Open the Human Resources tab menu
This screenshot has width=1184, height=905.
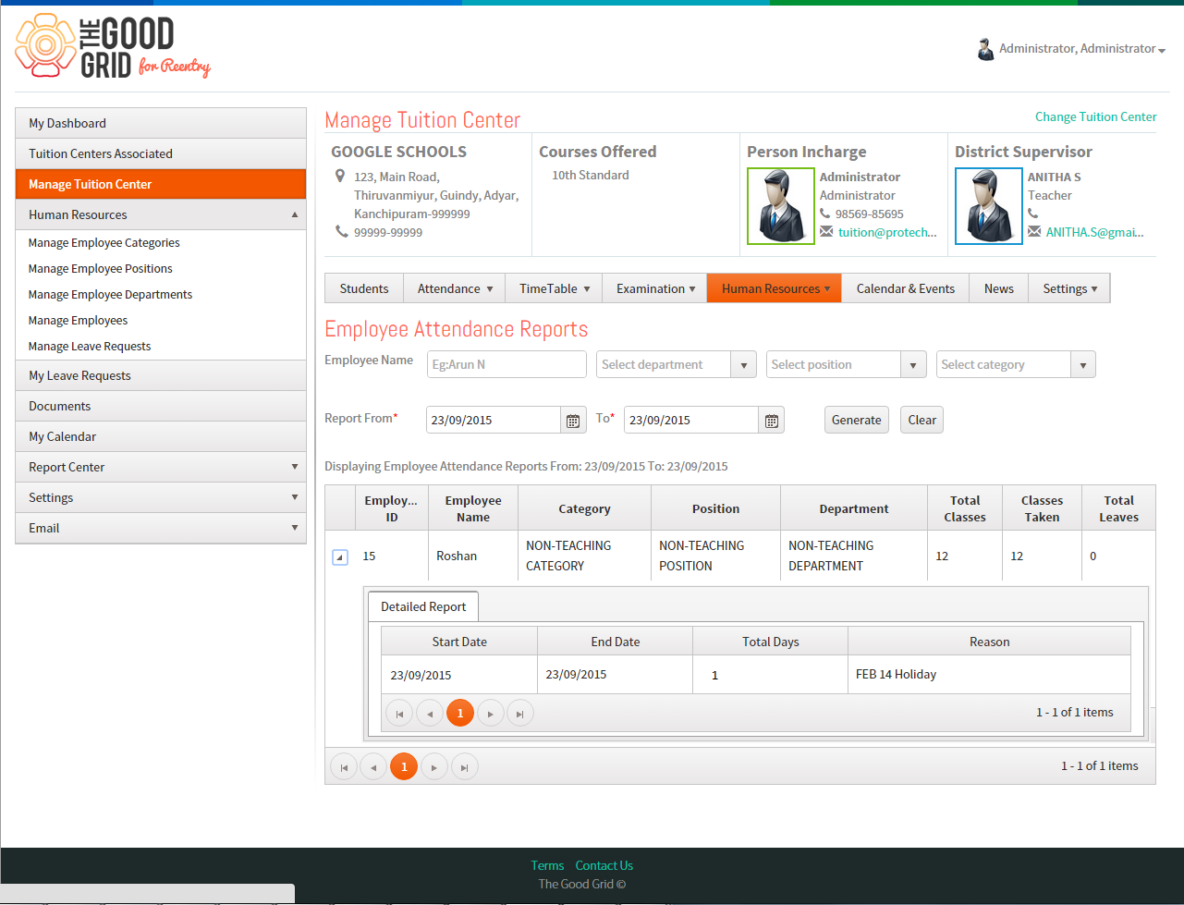coord(775,288)
